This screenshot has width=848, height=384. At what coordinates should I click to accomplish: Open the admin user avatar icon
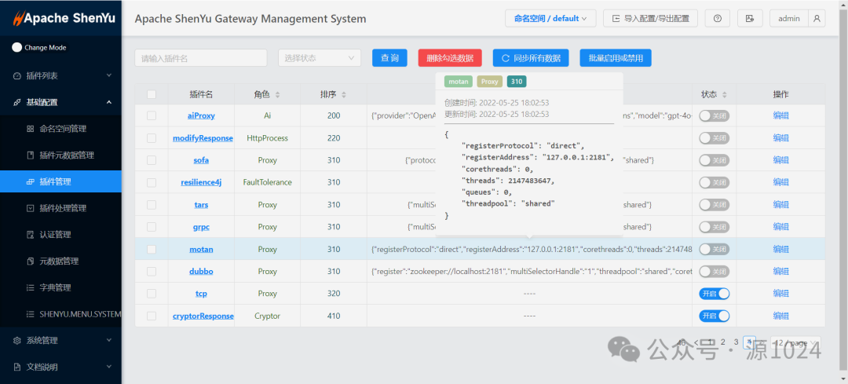point(817,18)
